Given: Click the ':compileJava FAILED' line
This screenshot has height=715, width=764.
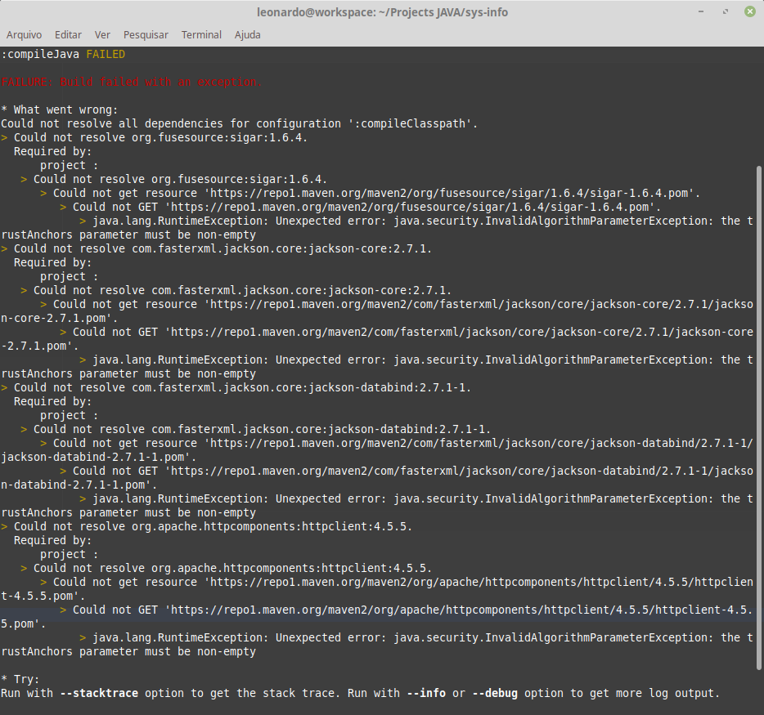Looking at the screenshot, I should (x=63, y=55).
